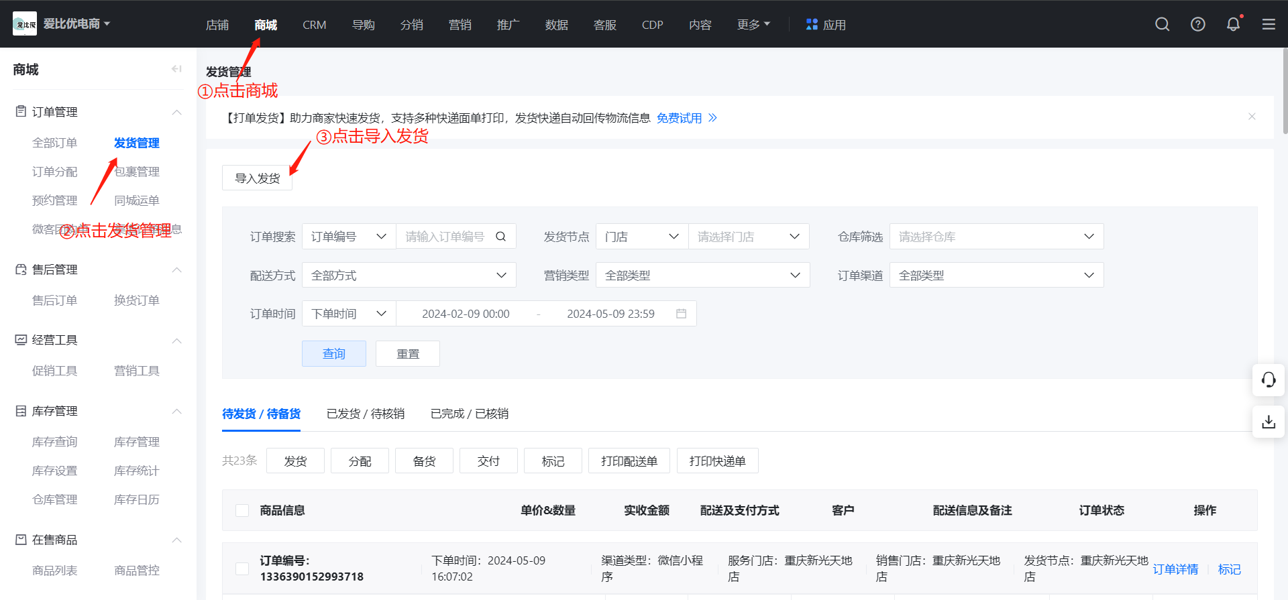Open the 请选择仓库 dropdown
Viewport: 1288px width, 600px height.
(996, 236)
